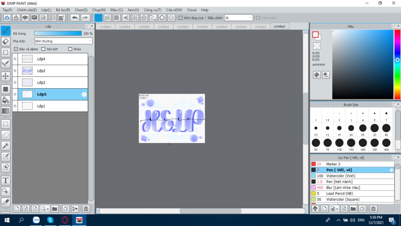Image resolution: width=401 pixels, height=226 pixels.
Task: Open the Bộ lọc(R) menu
Action: click(x=63, y=10)
